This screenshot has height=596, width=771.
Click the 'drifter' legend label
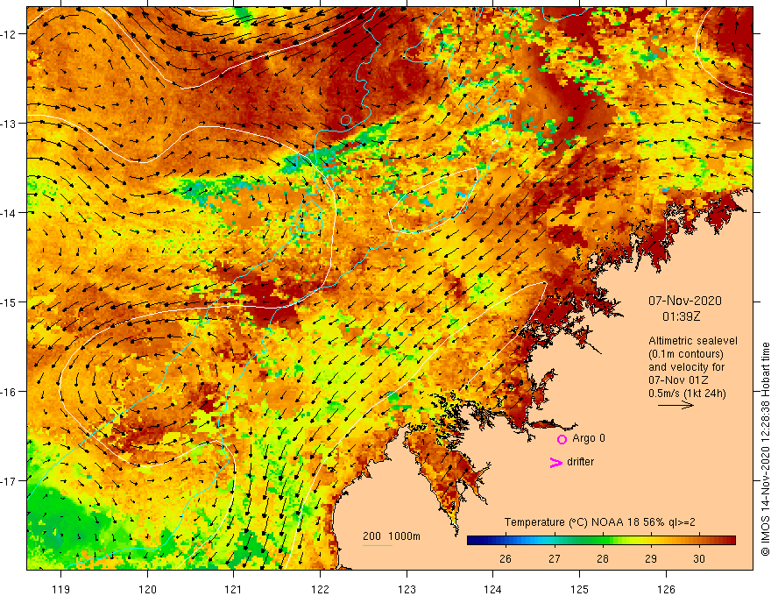click(580, 462)
